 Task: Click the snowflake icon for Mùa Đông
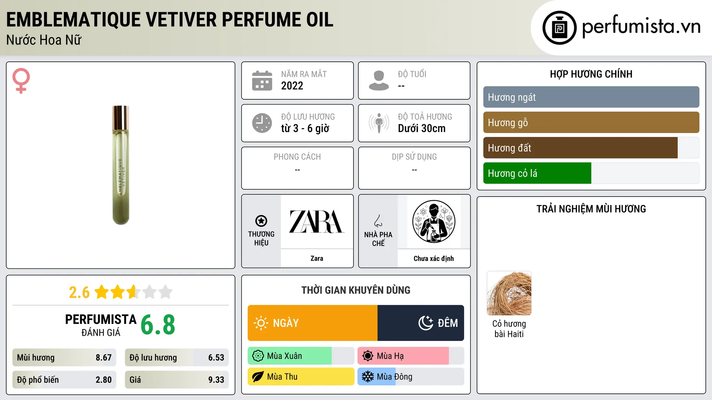(x=368, y=377)
